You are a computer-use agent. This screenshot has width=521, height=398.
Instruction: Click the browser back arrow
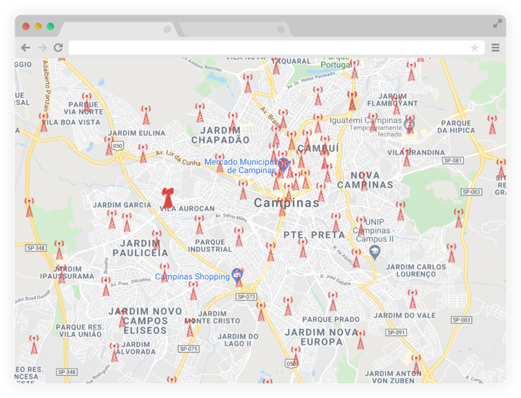click(x=25, y=48)
